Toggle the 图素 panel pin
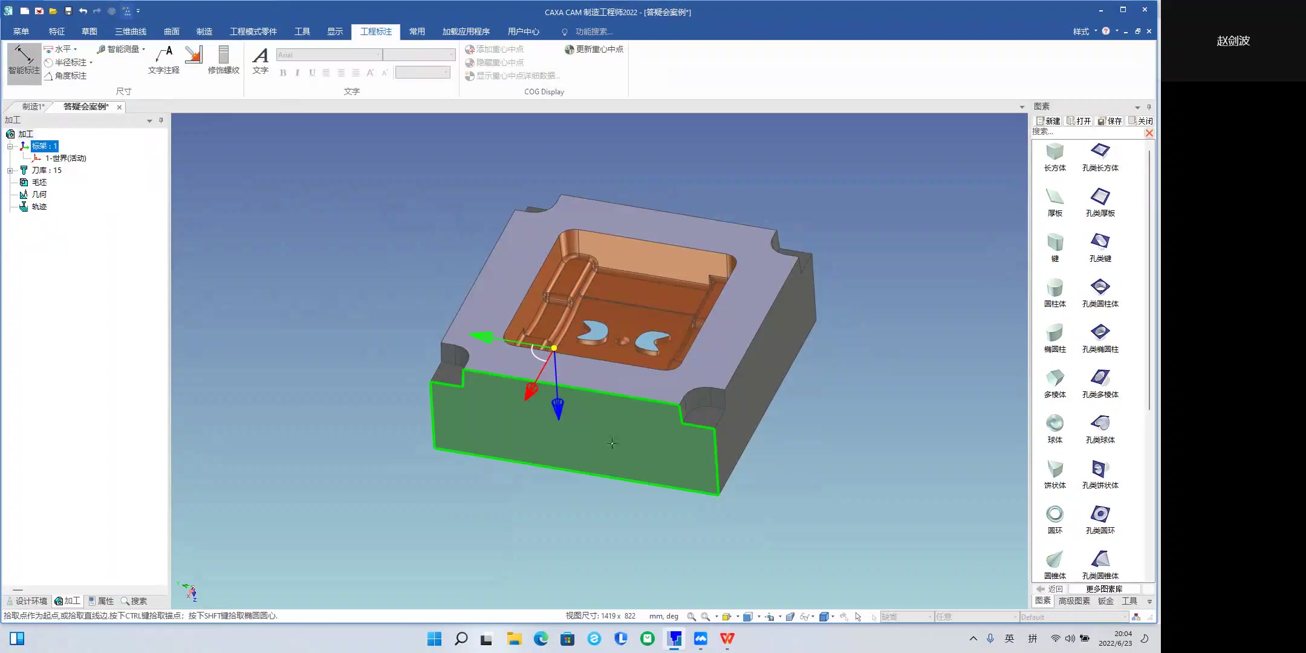1306x653 pixels. click(x=1149, y=107)
